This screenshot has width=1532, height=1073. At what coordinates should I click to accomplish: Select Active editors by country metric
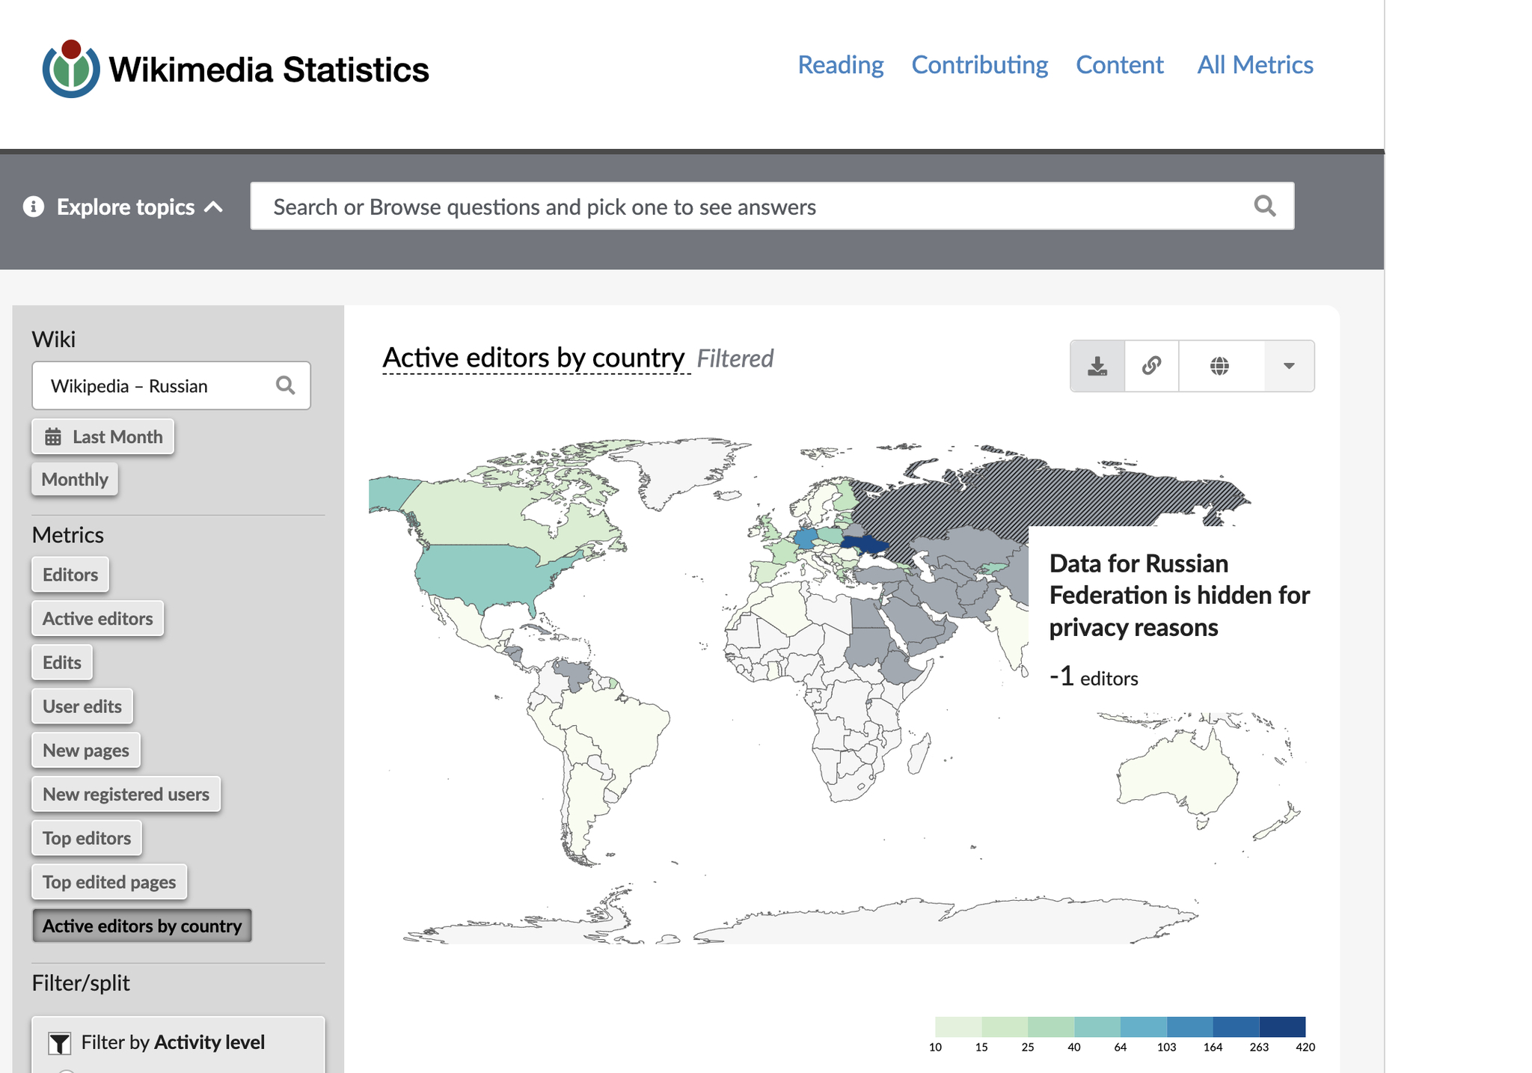(x=142, y=926)
